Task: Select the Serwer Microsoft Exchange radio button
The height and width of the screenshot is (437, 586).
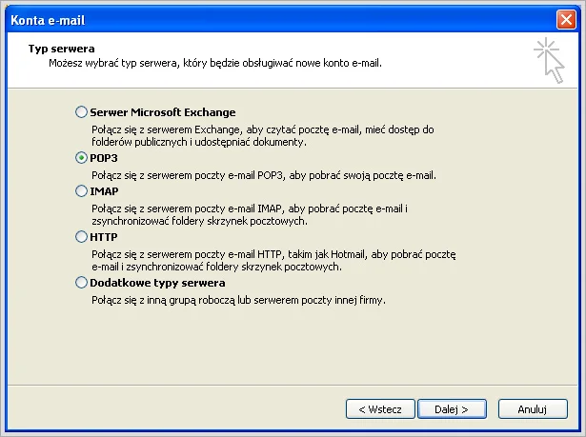Action: point(81,112)
